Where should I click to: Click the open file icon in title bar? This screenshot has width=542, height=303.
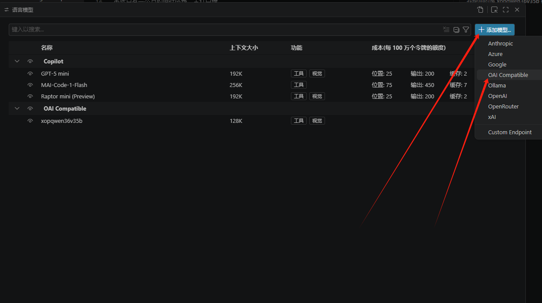point(480,10)
